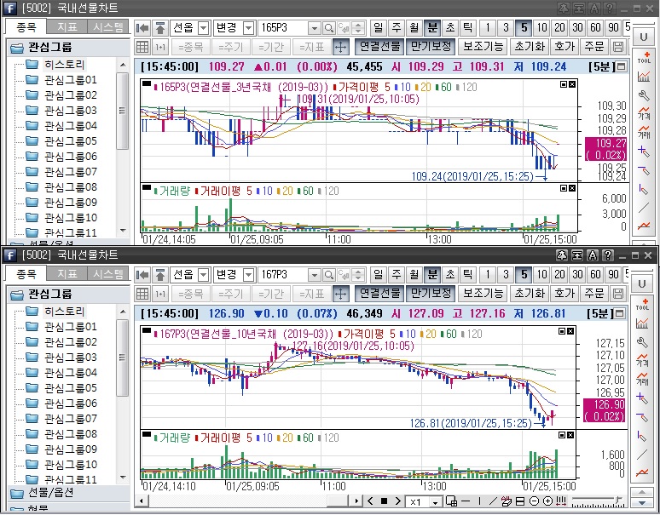
Task: Select 관심그룹03 in the upper tree list
Action: pos(70,111)
